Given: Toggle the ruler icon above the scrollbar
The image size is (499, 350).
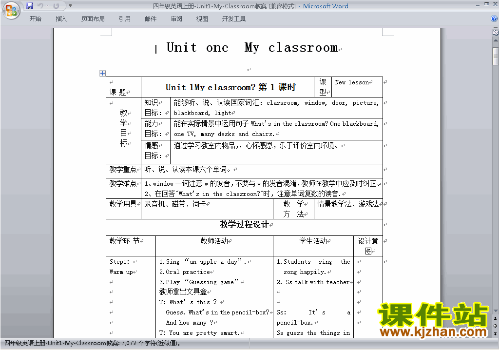Looking at the screenshot, I should [495, 33].
